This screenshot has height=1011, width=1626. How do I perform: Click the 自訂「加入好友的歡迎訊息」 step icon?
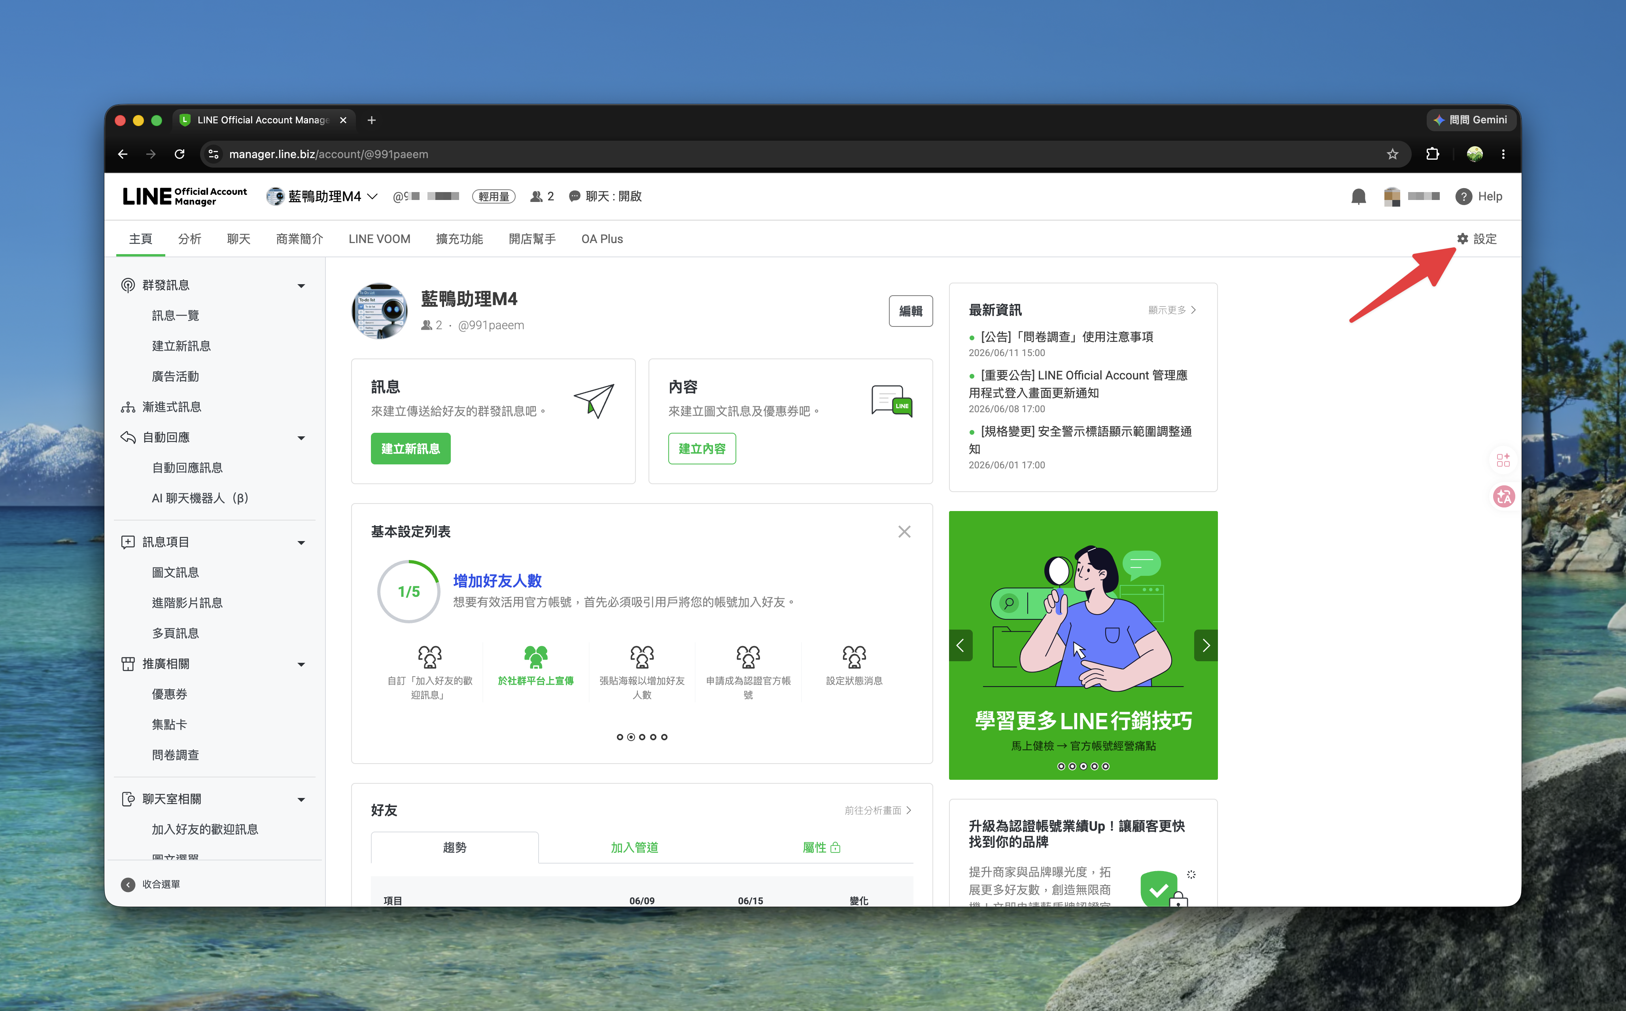click(x=429, y=656)
